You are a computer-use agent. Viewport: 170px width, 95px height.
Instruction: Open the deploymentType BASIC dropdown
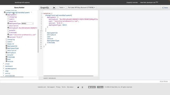tap(27, 23)
